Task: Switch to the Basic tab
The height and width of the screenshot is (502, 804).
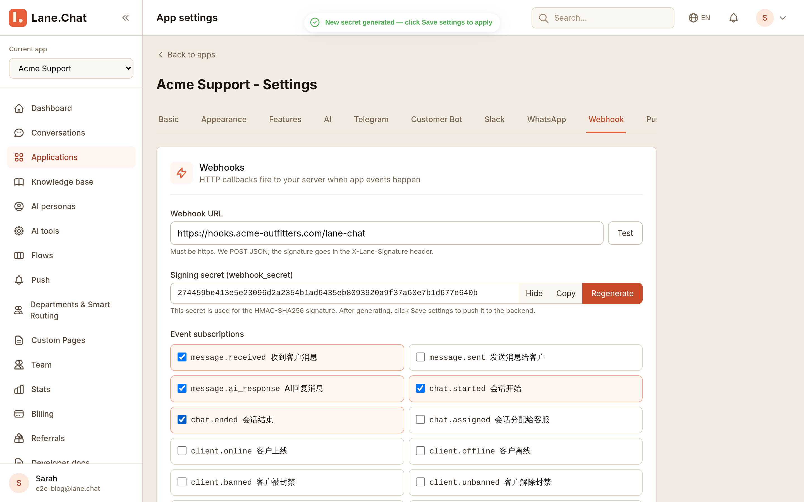Action: [x=168, y=120]
